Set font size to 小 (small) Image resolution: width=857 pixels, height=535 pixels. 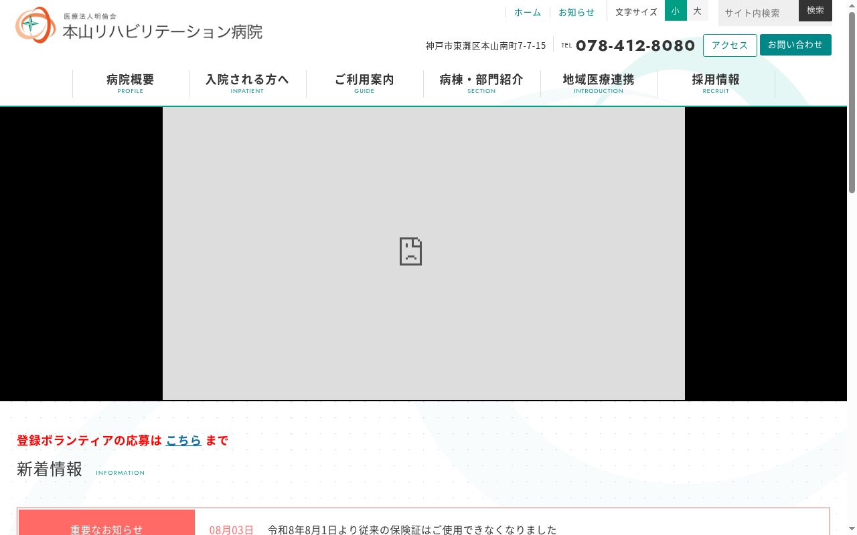676,11
